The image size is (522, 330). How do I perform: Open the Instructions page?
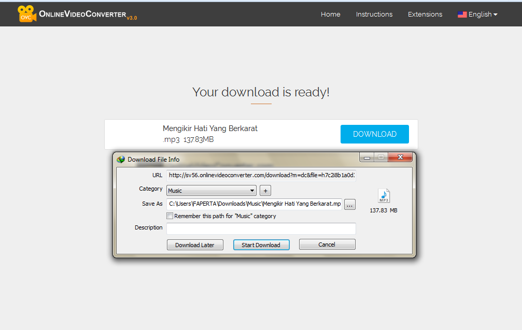click(374, 15)
